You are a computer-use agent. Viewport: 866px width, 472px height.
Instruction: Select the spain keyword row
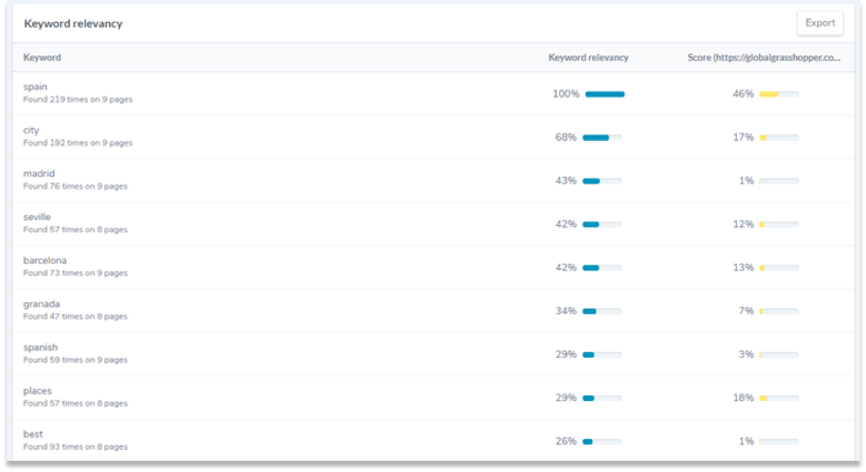[35, 87]
